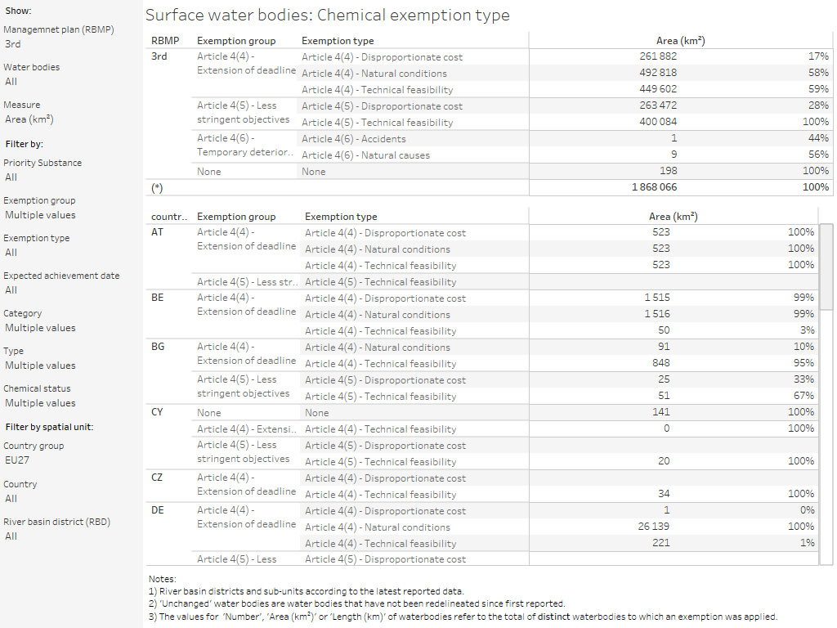Select value 492 818 in the top table

tap(658, 73)
